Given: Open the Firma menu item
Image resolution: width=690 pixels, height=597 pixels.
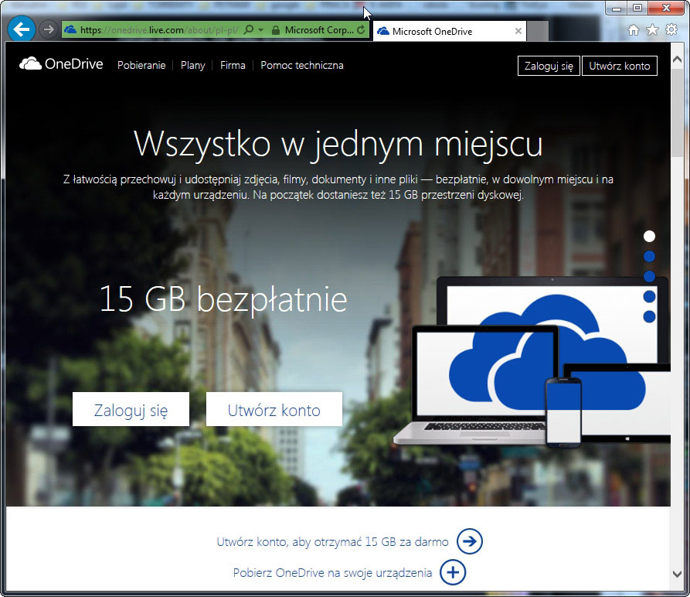Looking at the screenshot, I should [x=233, y=65].
